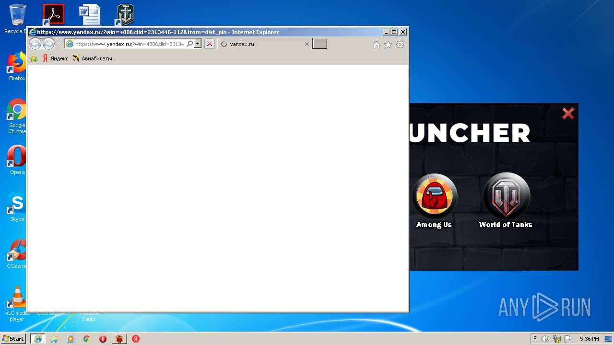Screen dimensions: 614x345
Task: Expand the address bar autocomplete dropdown
Action: (197, 44)
